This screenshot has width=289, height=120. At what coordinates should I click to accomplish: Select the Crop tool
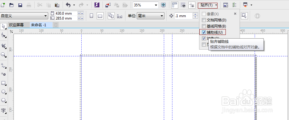click(x=3, y=46)
